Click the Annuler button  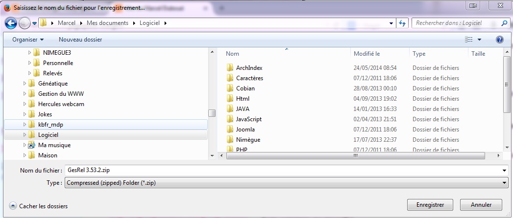tap(481, 205)
